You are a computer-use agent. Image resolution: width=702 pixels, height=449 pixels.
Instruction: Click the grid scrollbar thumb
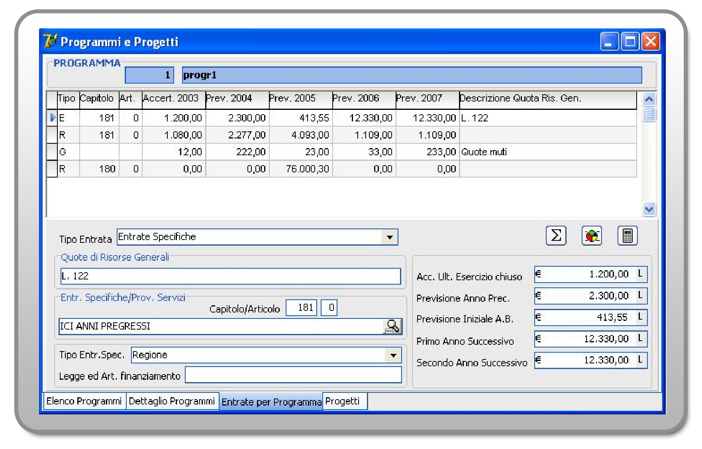point(649,115)
